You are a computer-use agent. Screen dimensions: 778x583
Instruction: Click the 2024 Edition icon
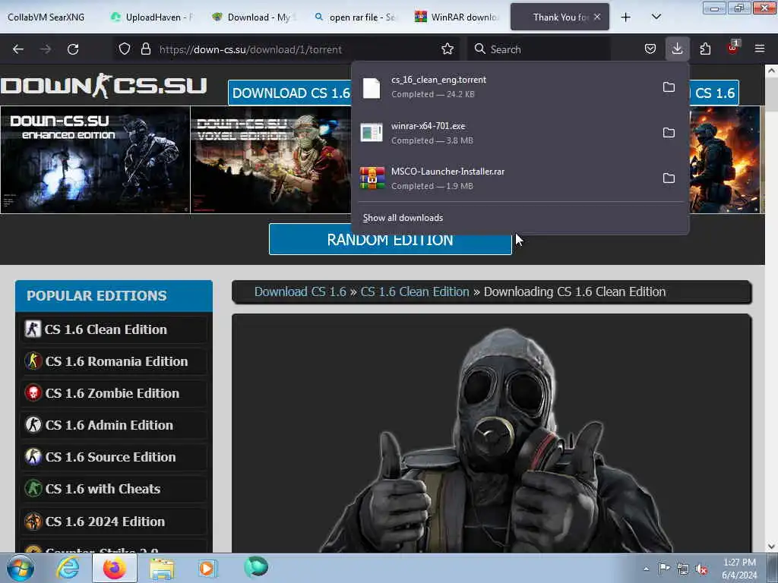point(33,522)
